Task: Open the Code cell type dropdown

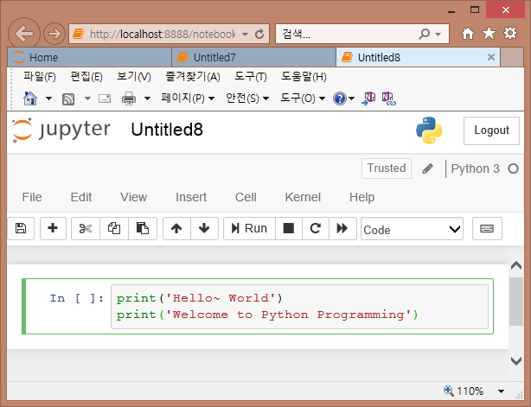Action: 412,229
